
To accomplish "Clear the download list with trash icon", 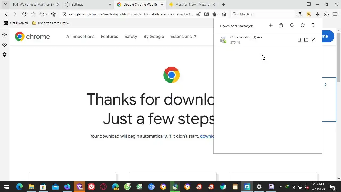I will 281,25.
